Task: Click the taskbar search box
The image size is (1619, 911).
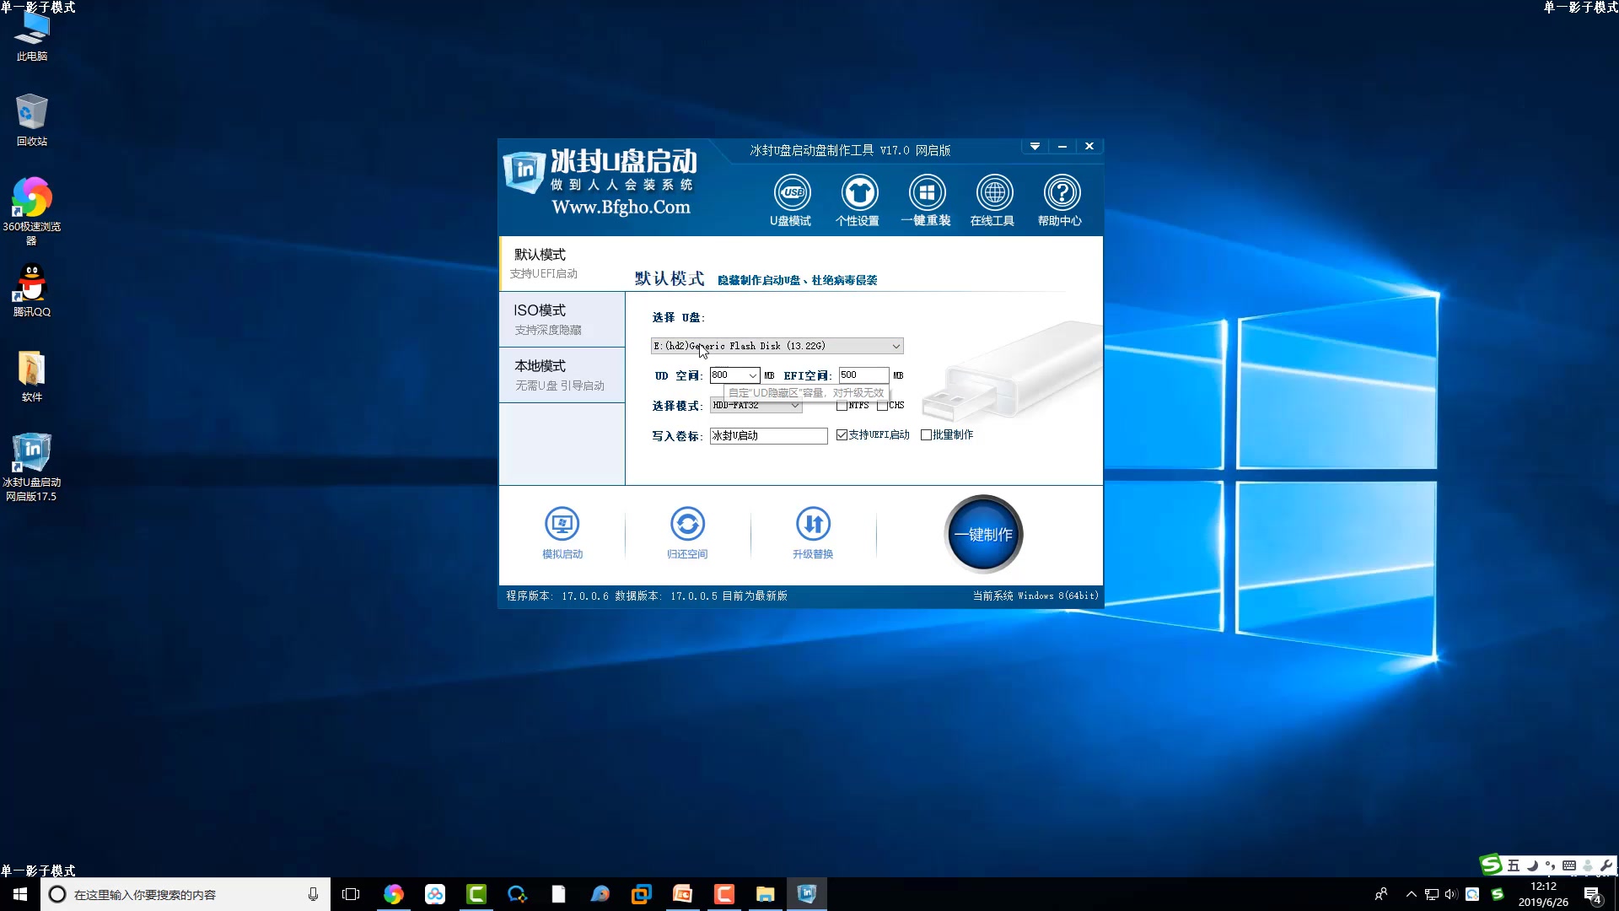Action: [x=186, y=894]
